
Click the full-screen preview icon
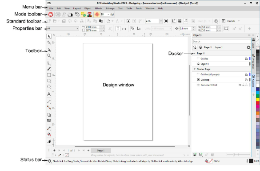click(x=166, y=21)
